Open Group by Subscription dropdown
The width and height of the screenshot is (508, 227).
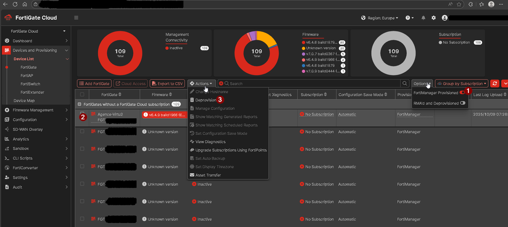pyautogui.click(x=462, y=83)
